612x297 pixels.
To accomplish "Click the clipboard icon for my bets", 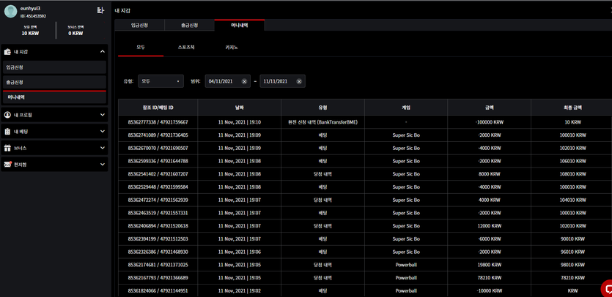I will (7, 132).
